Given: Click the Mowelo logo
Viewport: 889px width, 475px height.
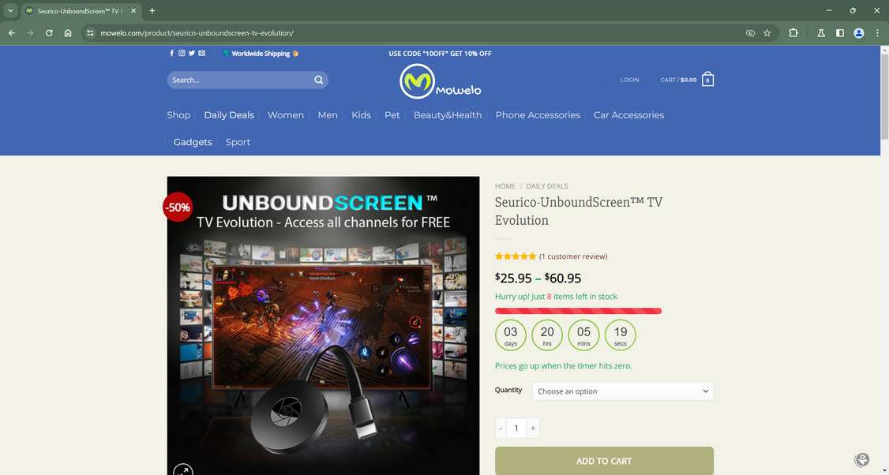Looking at the screenshot, I should 440,82.
